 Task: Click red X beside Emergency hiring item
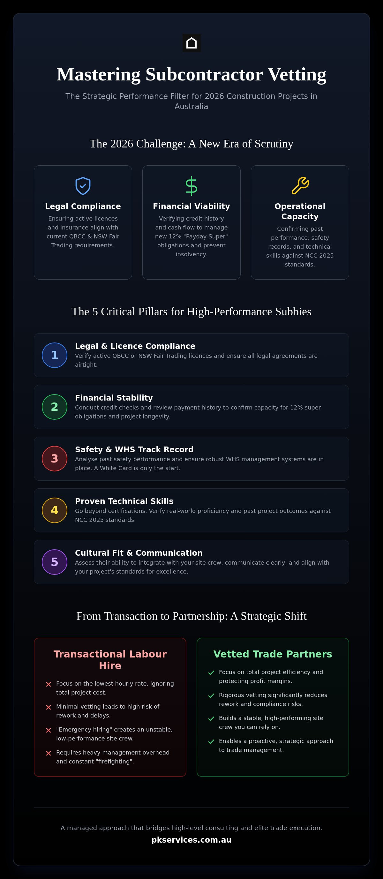click(49, 730)
